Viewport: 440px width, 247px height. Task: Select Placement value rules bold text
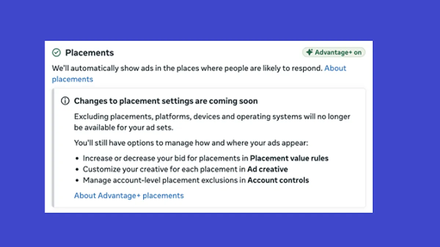289,158
